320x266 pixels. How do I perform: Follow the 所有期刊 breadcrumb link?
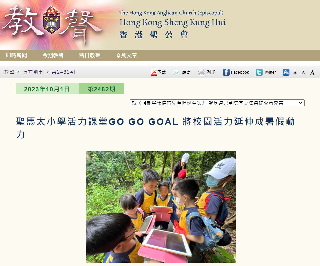(x=33, y=72)
